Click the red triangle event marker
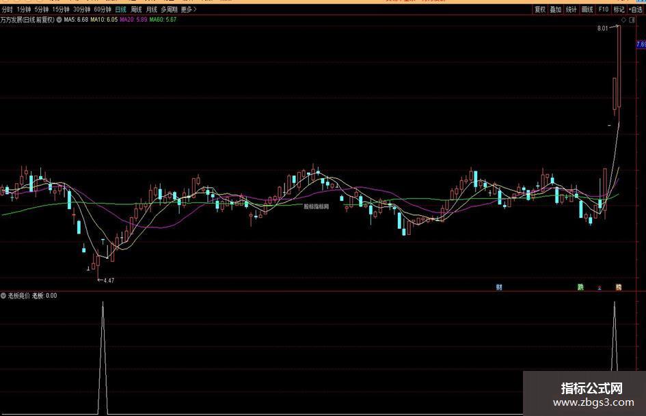The height and width of the screenshot is (416, 646). 600,288
